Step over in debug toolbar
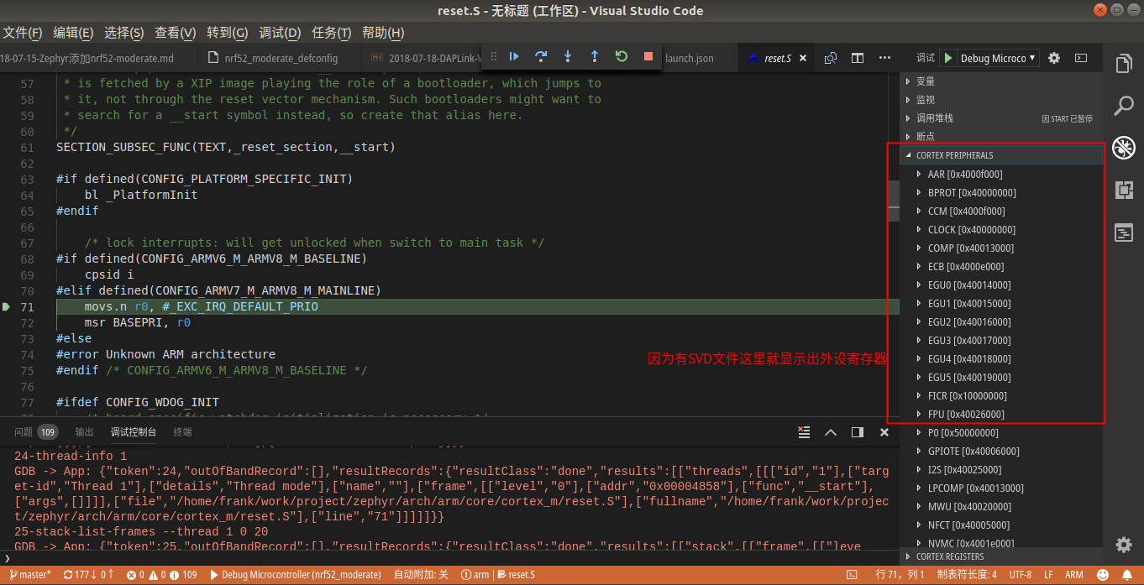The width and height of the screenshot is (1144, 585). pyautogui.click(x=541, y=56)
